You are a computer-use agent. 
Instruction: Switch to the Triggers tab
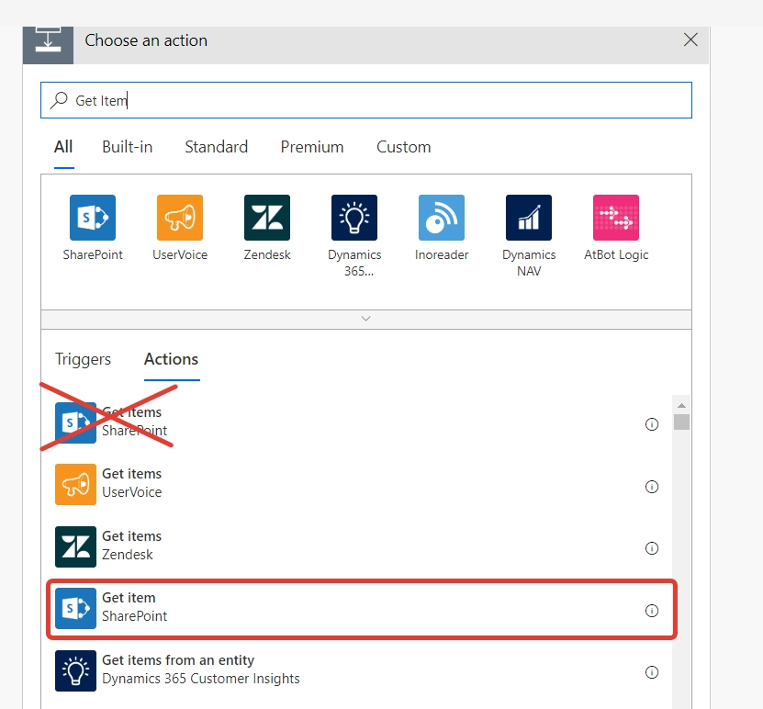click(83, 359)
